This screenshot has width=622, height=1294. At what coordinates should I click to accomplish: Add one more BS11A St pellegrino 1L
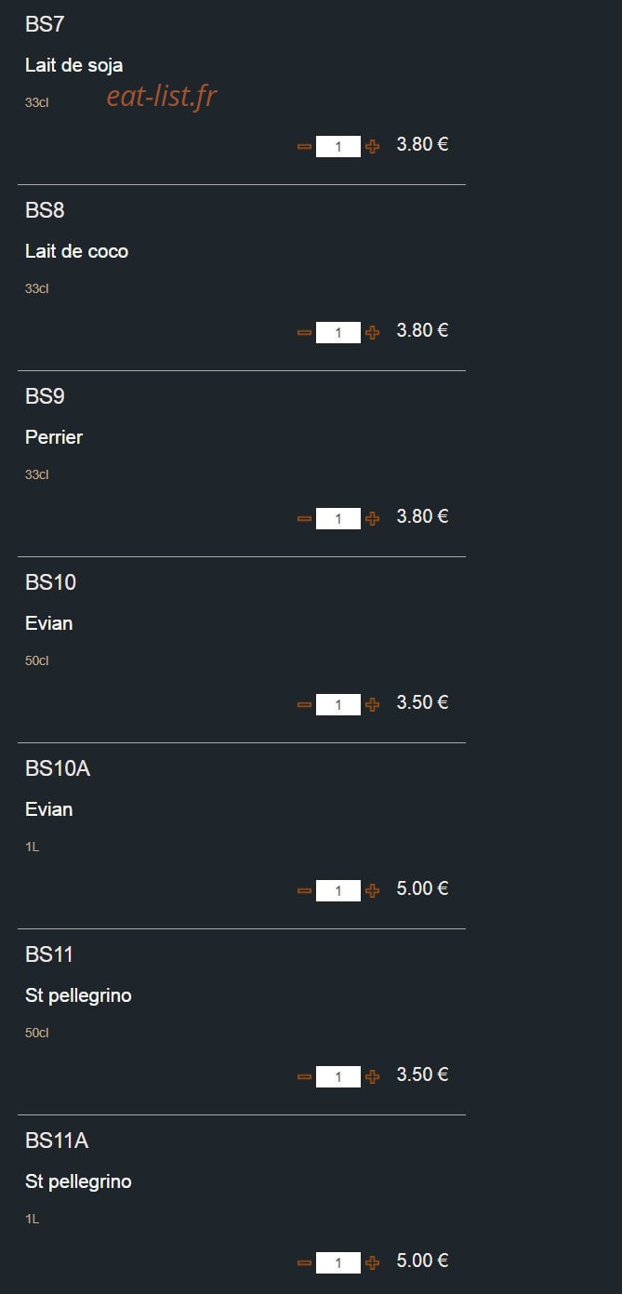[x=373, y=1262]
